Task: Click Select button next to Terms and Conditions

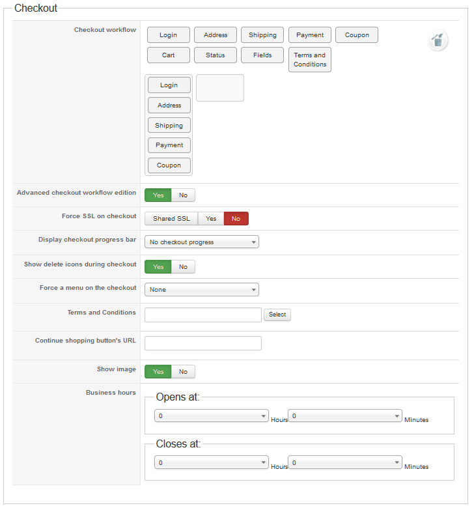Action: click(x=277, y=315)
